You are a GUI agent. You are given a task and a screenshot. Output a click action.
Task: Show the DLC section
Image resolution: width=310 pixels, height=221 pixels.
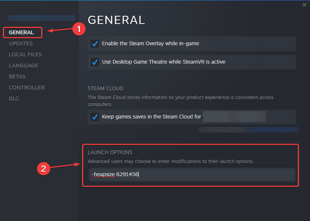pos(14,99)
